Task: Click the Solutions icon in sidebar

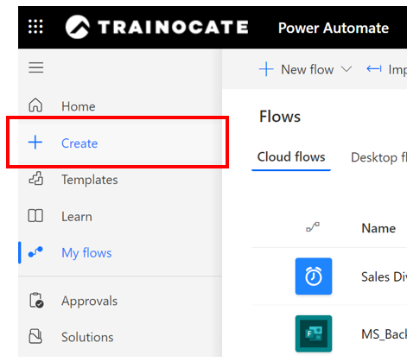Action: click(x=35, y=336)
